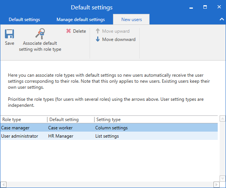Click the Save floppy disk icon
The width and height of the screenshot is (226, 188).
(9, 34)
